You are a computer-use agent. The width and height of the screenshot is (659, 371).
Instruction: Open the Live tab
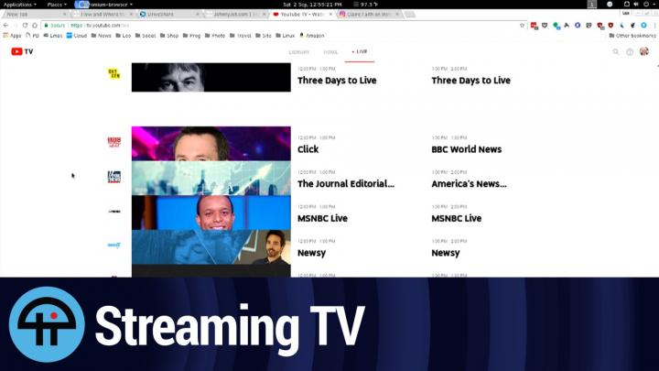360,52
